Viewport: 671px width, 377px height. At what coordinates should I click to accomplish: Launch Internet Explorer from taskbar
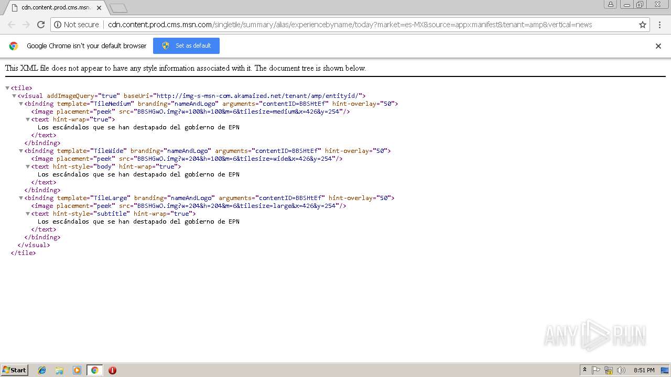tap(42, 370)
